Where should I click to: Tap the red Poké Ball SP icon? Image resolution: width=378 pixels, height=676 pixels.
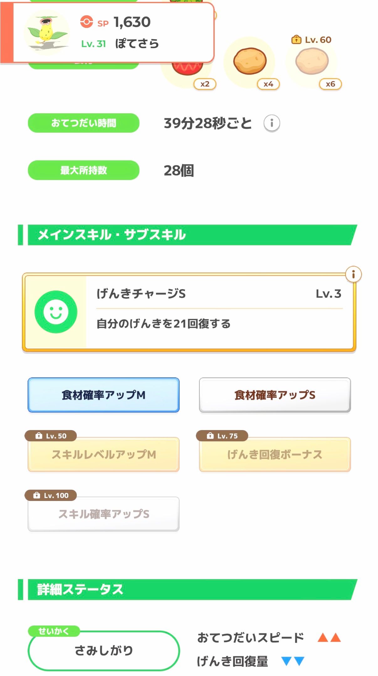pos(87,22)
